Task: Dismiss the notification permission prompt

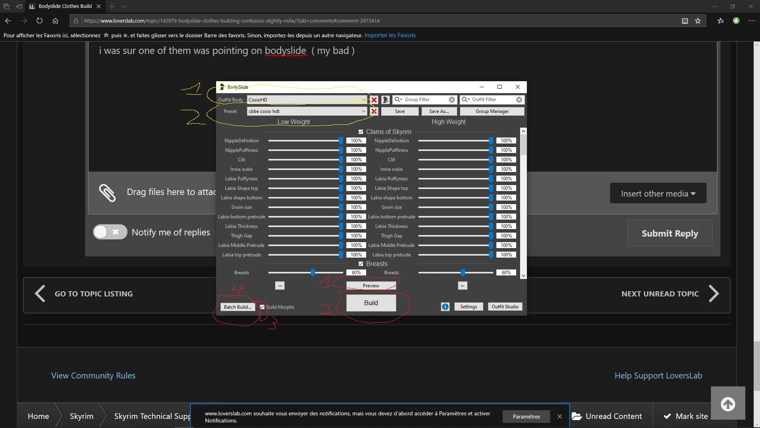Action: [560, 417]
